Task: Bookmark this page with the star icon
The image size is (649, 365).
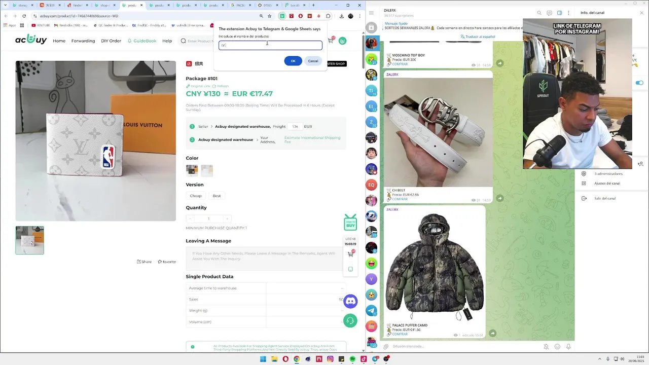Action: 269,16
